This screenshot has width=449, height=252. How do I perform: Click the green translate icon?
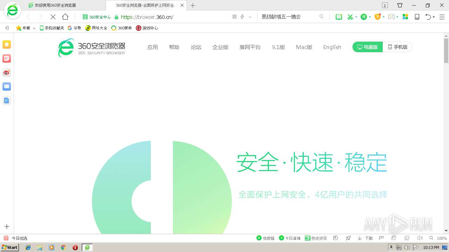(364, 17)
